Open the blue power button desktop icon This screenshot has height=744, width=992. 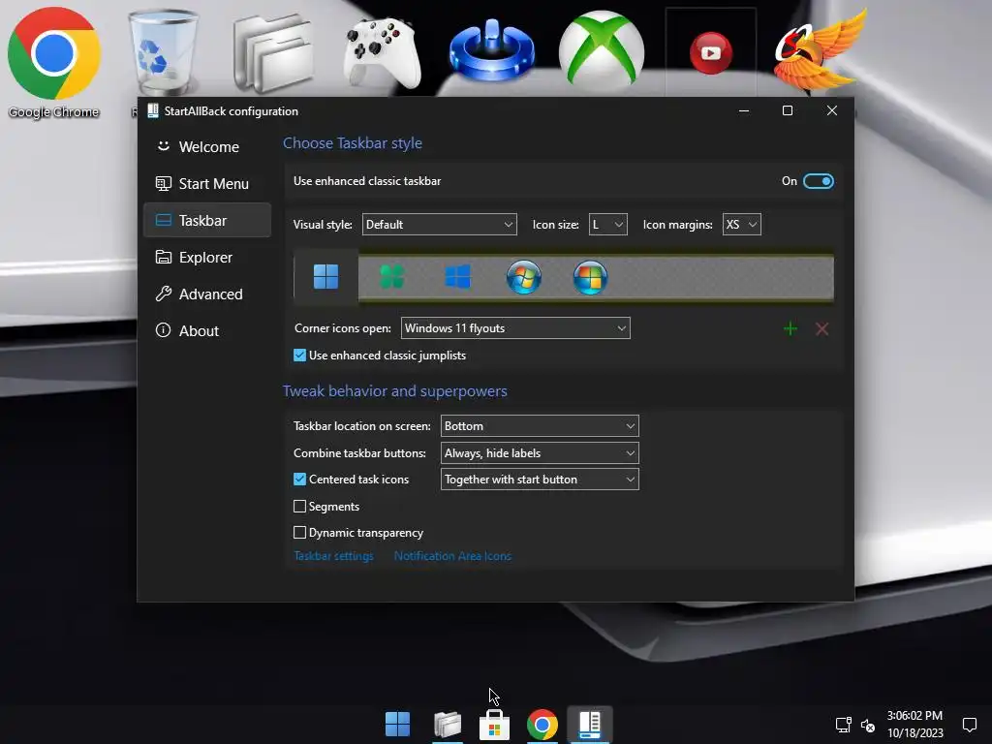coord(492,52)
